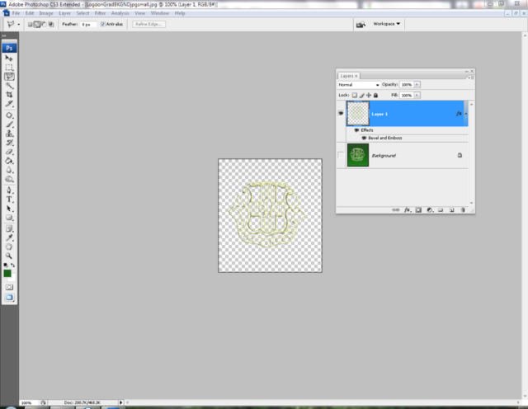Open the Layer menu
Viewport: 528px width, 409px height.
64,13
